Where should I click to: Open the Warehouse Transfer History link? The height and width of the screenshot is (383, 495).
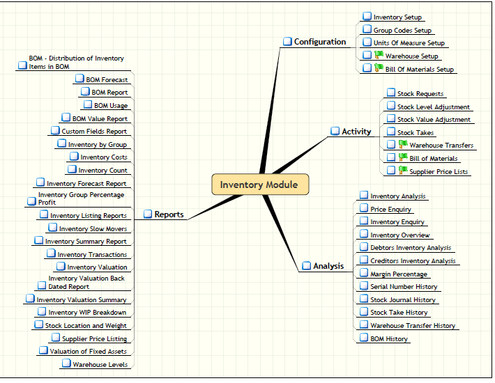413,325
